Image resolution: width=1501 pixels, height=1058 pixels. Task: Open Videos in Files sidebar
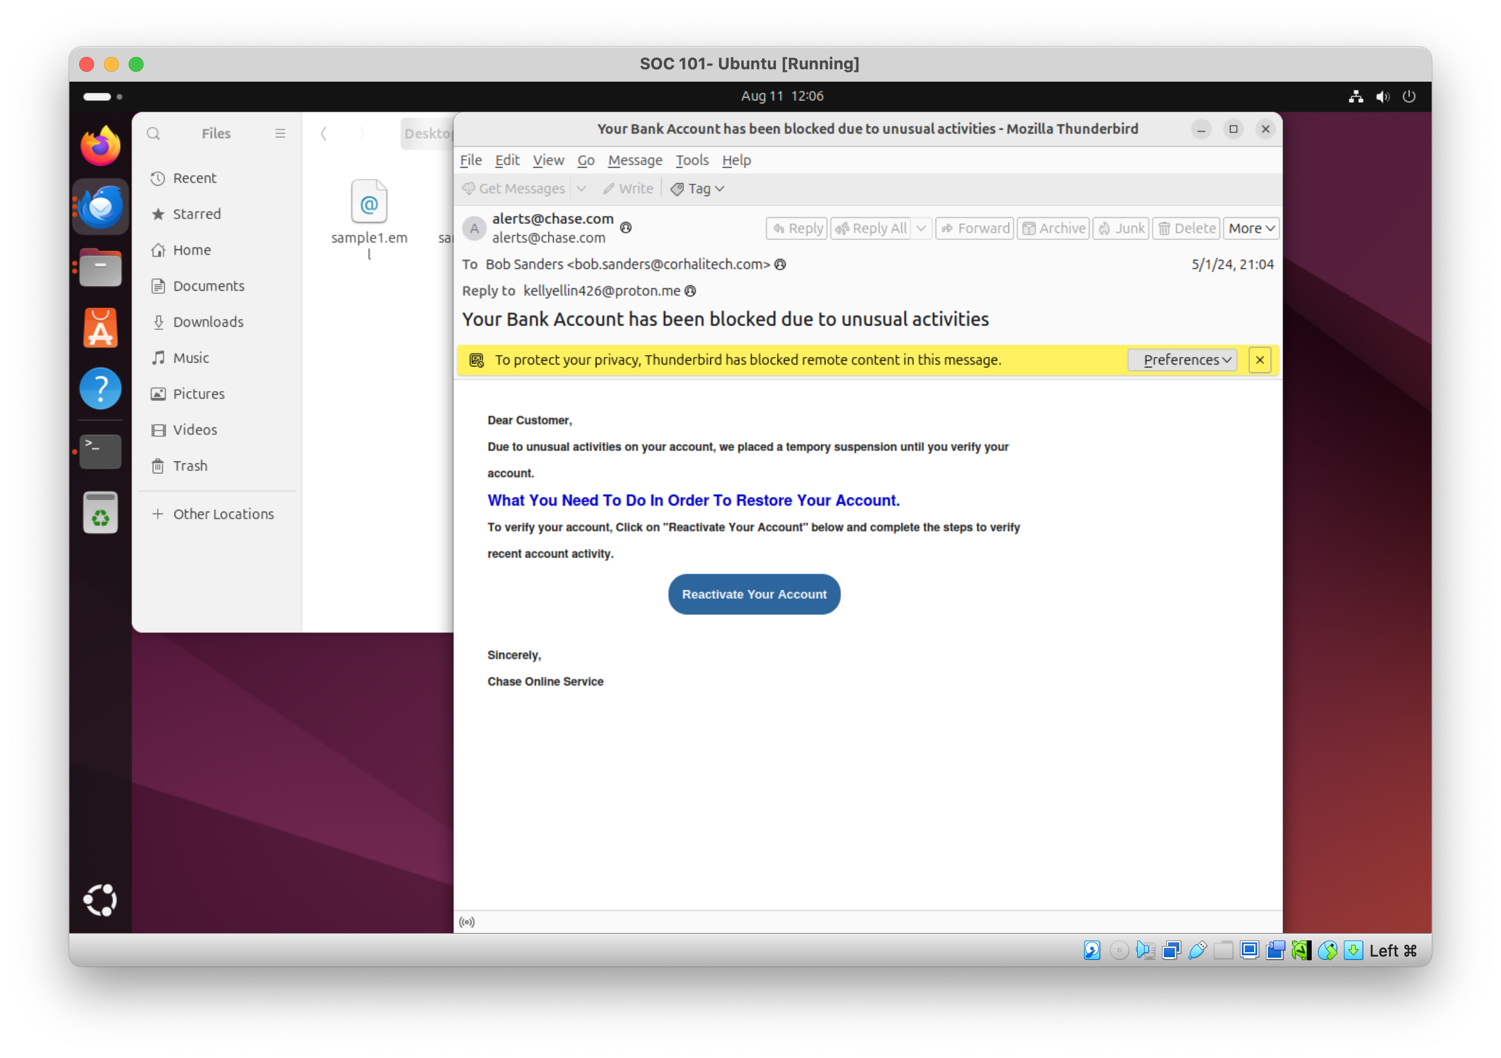point(217,429)
